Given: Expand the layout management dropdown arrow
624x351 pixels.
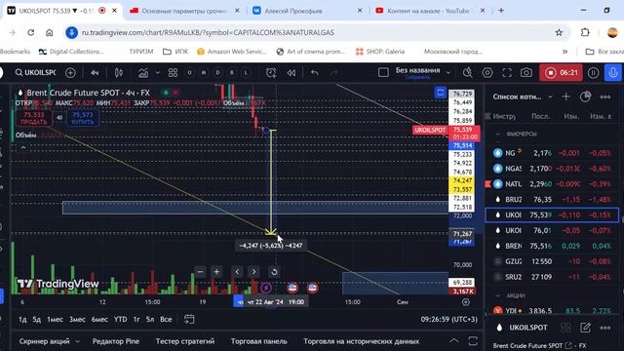Looking at the screenshot, I should pyautogui.click(x=448, y=73).
